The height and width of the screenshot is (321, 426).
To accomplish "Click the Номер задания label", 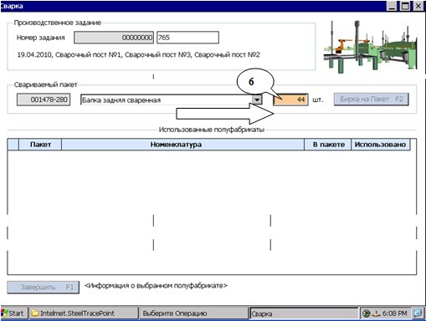I will pyautogui.click(x=41, y=38).
